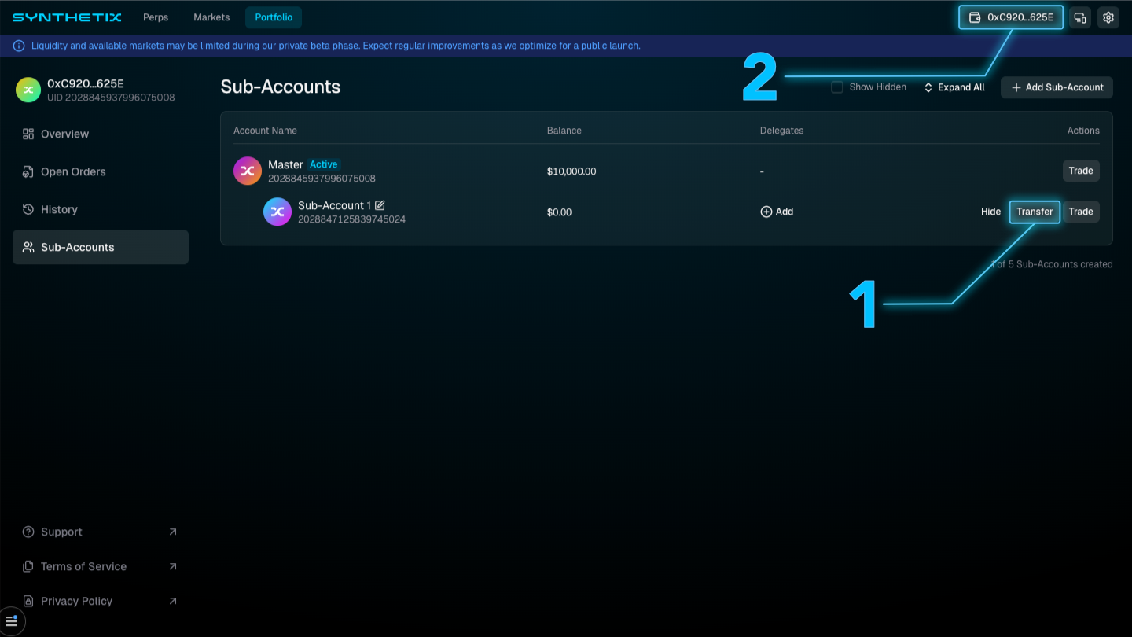Open the Perps navigation item
The image size is (1132, 637).
pos(155,17)
